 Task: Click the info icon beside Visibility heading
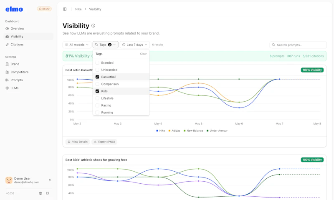pyautogui.click(x=93, y=25)
